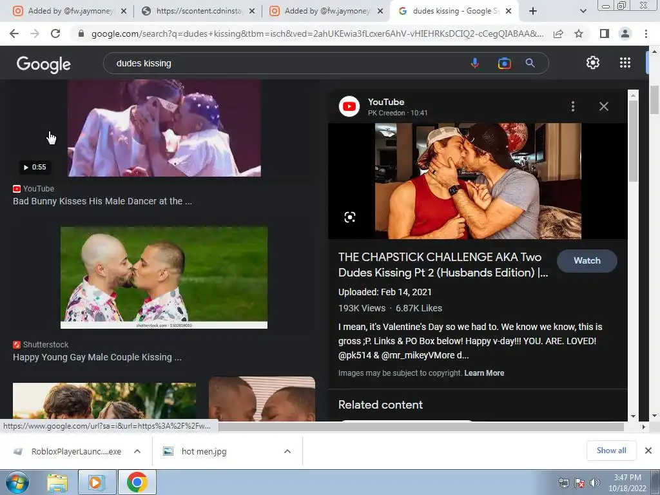Screen dimensions: 660x495
Task: Click the preview panel scroll down arrow
Action: (x=633, y=416)
